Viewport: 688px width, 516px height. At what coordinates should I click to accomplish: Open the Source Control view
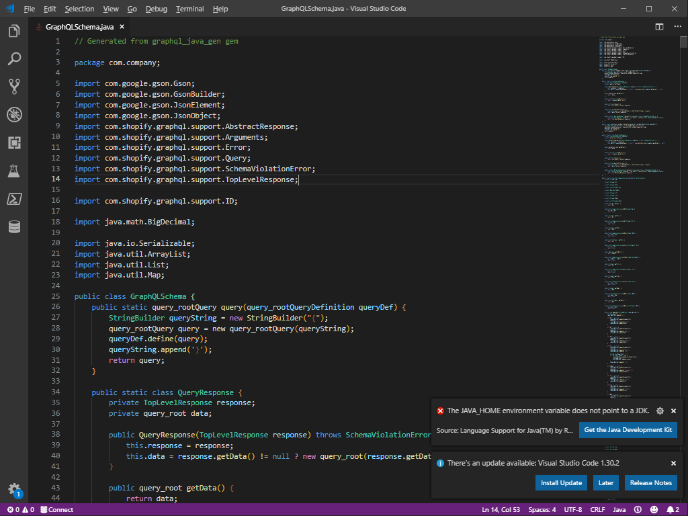14,87
